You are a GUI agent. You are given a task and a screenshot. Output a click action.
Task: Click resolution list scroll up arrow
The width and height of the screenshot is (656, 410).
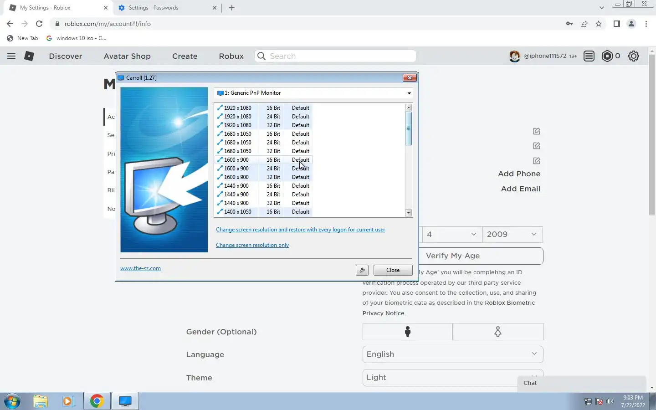[x=409, y=108]
